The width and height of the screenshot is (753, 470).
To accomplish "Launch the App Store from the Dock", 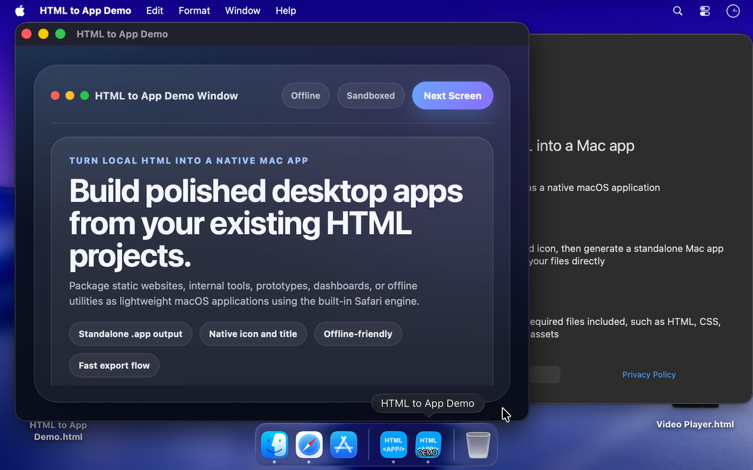I will pyautogui.click(x=344, y=445).
